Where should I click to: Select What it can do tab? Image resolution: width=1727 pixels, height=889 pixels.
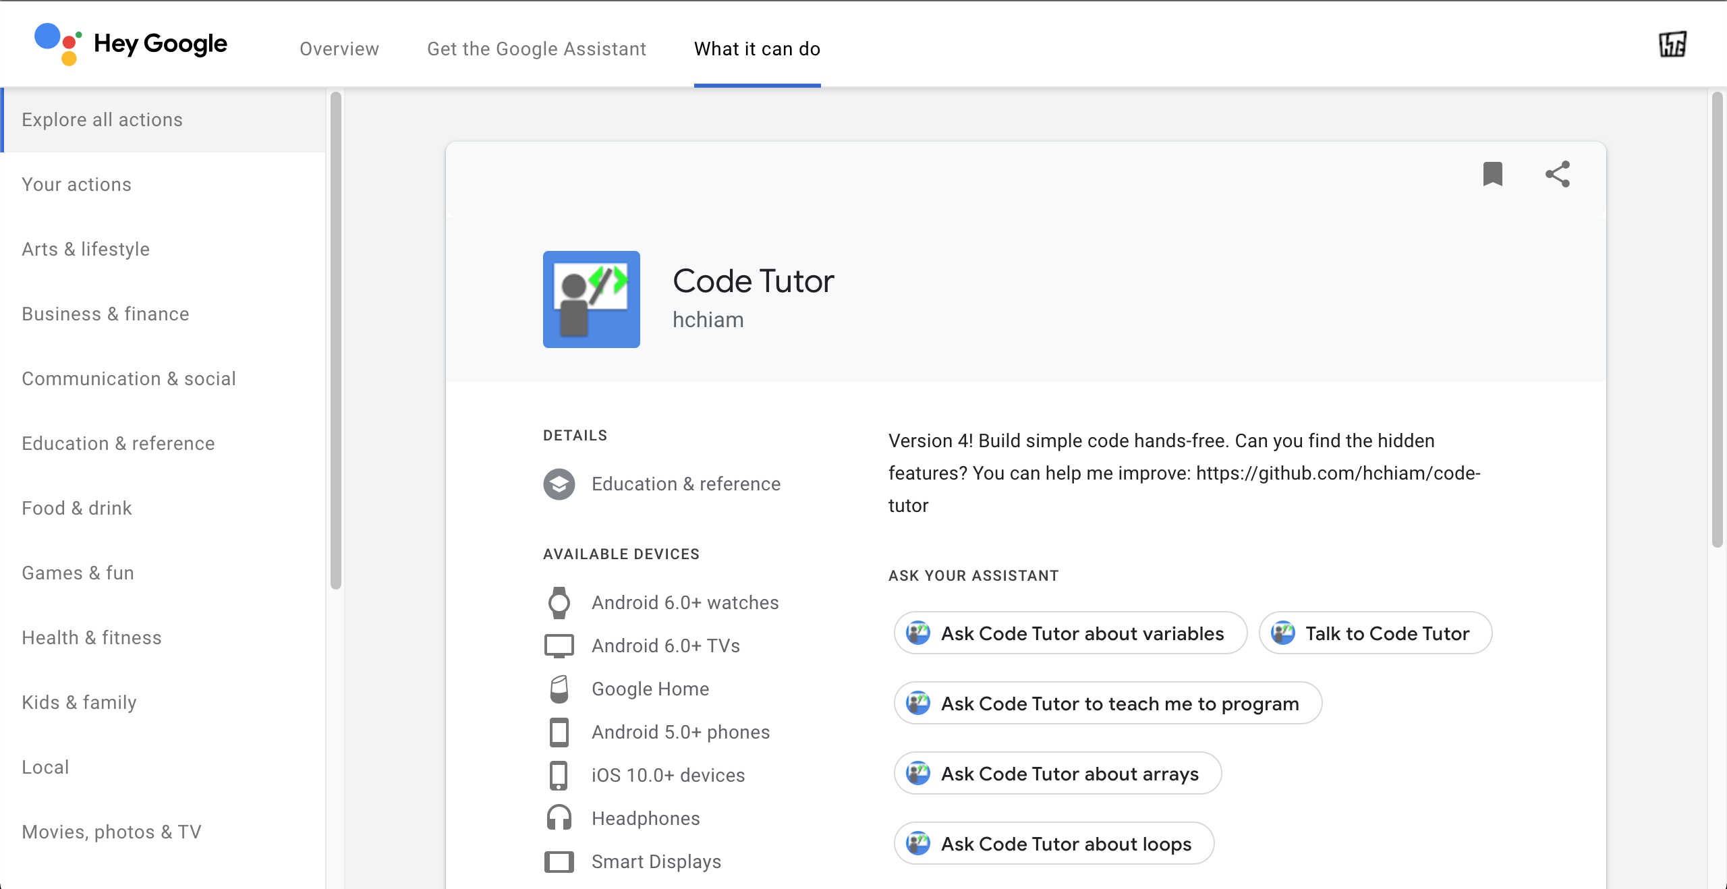(x=757, y=49)
